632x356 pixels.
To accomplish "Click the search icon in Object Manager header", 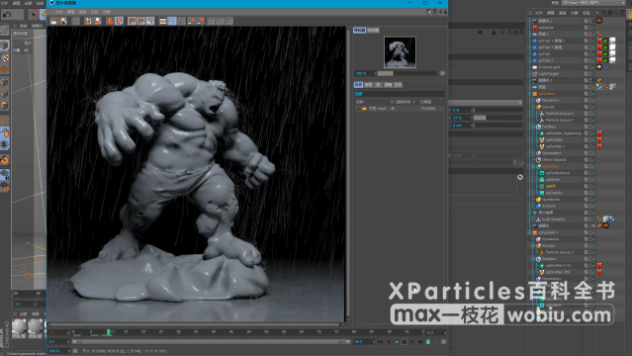I will pos(603,13).
